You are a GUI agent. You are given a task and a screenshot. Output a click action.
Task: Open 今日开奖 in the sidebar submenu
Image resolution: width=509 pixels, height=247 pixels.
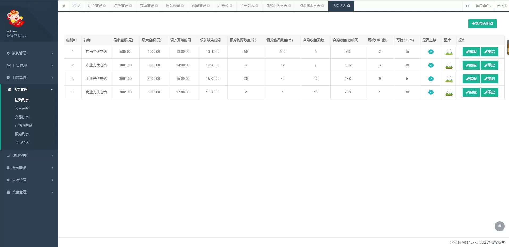click(22, 109)
